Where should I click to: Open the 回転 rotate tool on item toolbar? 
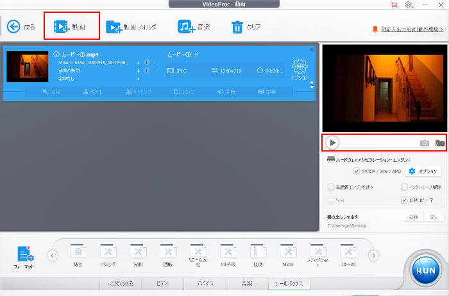point(226,92)
